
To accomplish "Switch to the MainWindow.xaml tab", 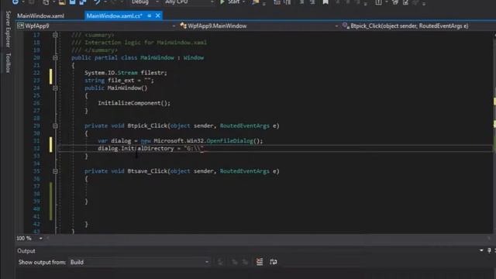I will 40,15.
